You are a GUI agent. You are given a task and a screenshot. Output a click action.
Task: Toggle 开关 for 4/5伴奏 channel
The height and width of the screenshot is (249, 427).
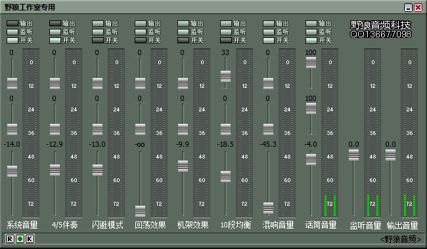[x=55, y=41]
